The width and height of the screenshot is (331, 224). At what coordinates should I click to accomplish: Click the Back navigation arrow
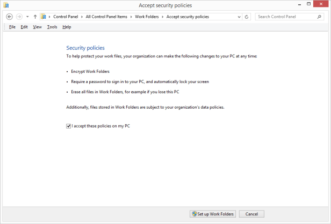(x=9, y=17)
